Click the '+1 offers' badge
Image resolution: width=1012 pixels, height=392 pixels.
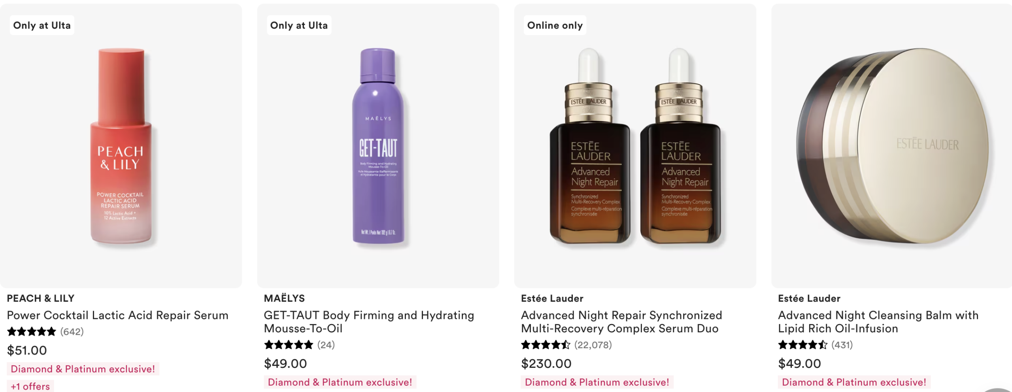click(x=30, y=386)
